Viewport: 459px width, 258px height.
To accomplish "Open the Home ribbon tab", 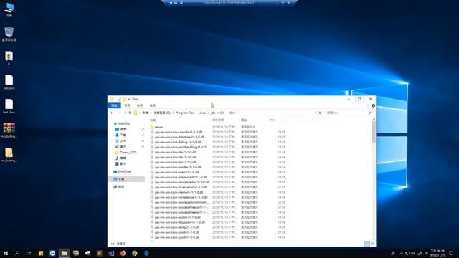I will coord(127,105).
